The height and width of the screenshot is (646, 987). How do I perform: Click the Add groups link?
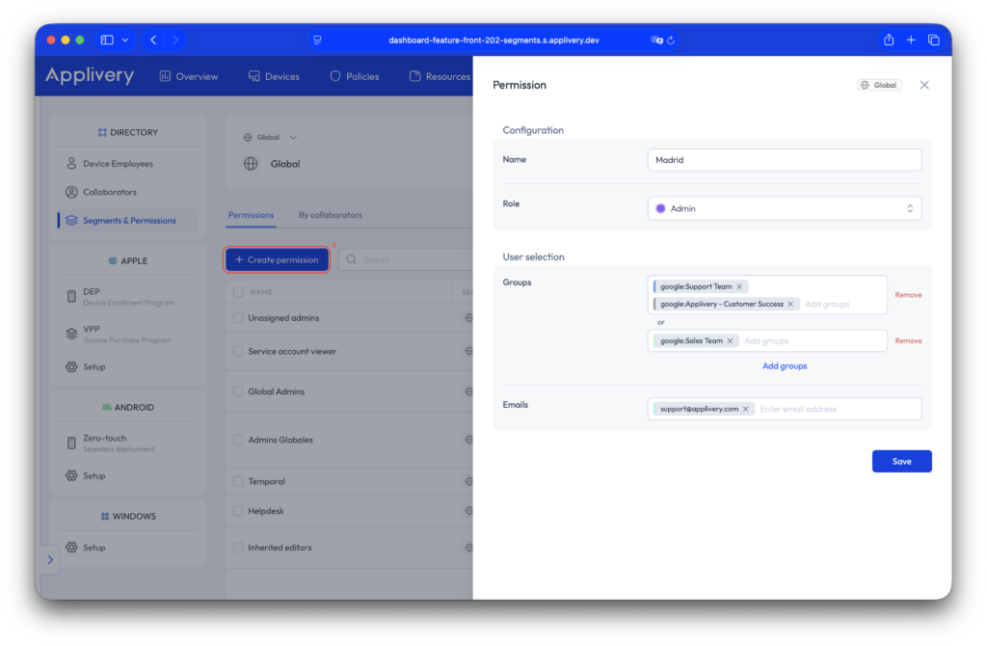(784, 366)
